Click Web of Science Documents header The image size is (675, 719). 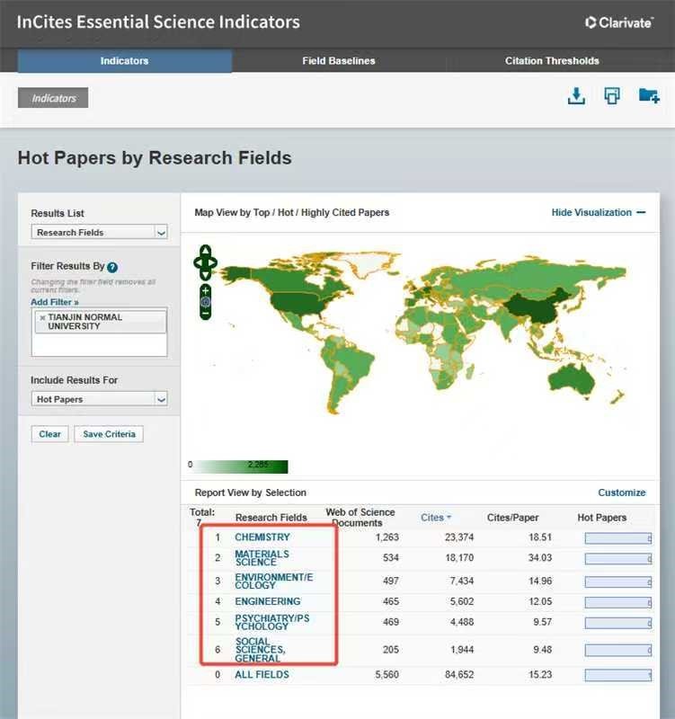coord(360,518)
